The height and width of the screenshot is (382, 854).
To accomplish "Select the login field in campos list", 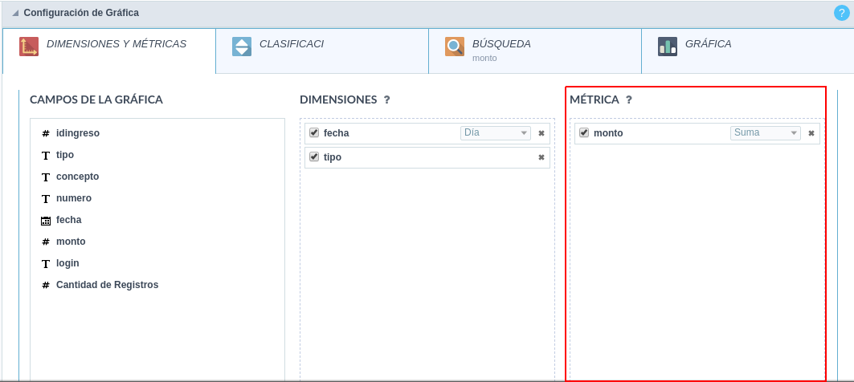I will pyautogui.click(x=67, y=263).
